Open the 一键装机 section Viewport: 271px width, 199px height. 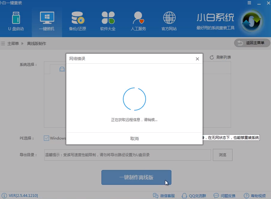[x=47, y=21]
